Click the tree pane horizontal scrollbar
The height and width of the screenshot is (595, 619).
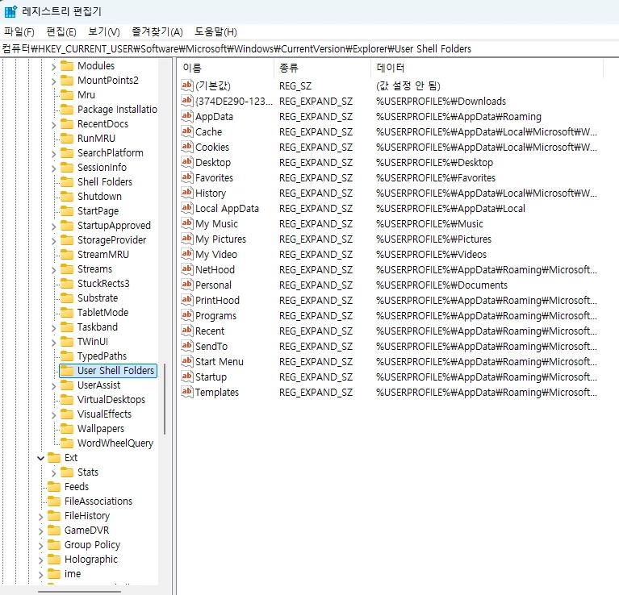tap(79, 592)
